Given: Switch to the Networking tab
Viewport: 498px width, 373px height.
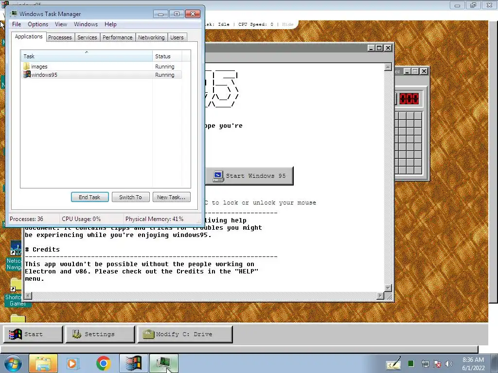Looking at the screenshot, I should (x=151, y=37).
